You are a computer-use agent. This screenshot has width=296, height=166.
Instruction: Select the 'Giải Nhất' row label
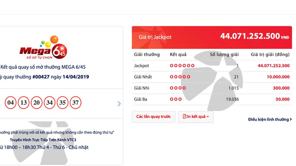(x=143, y=77)
